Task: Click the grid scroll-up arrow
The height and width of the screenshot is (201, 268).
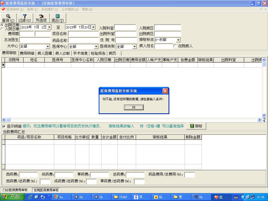Action: [264, 60]
